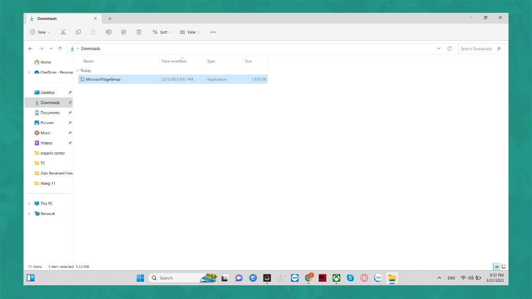Collapse the Today group of files

pyautogui.click(x=78, y=70)
